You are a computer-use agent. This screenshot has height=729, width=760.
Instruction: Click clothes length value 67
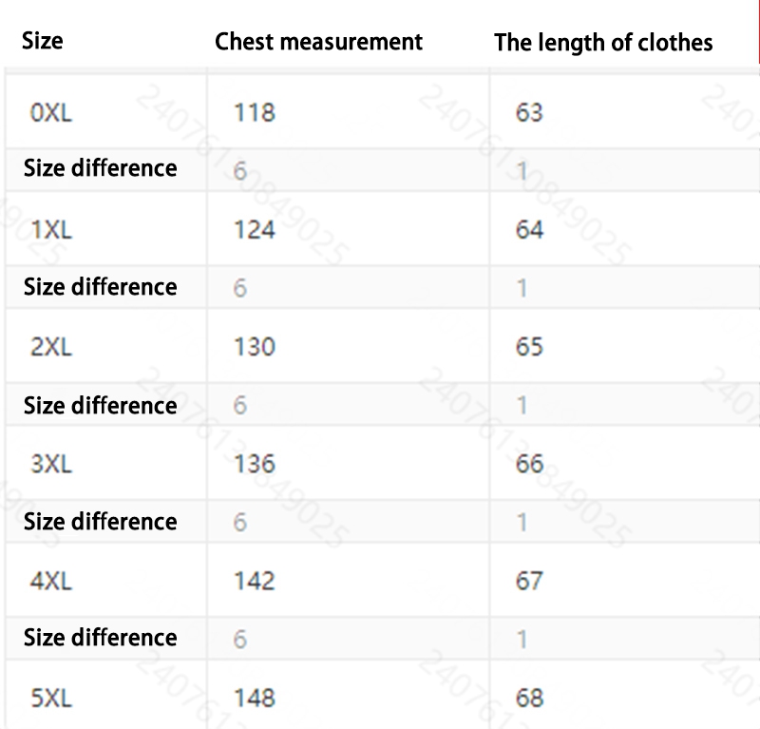click(529, 581)
